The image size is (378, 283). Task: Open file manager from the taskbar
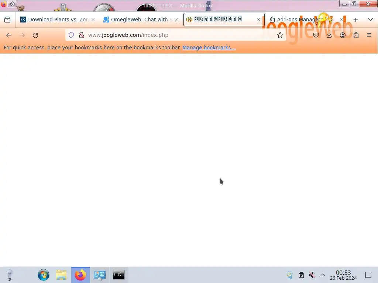(x=62, y=275)
